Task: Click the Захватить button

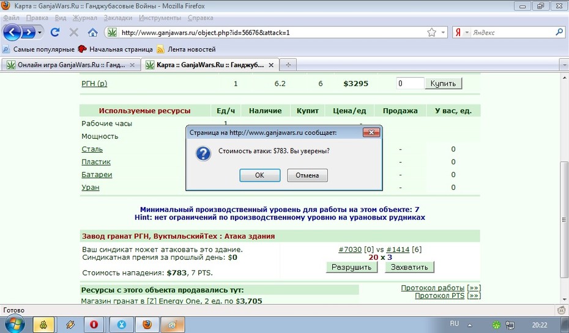Action: [409, 267]
